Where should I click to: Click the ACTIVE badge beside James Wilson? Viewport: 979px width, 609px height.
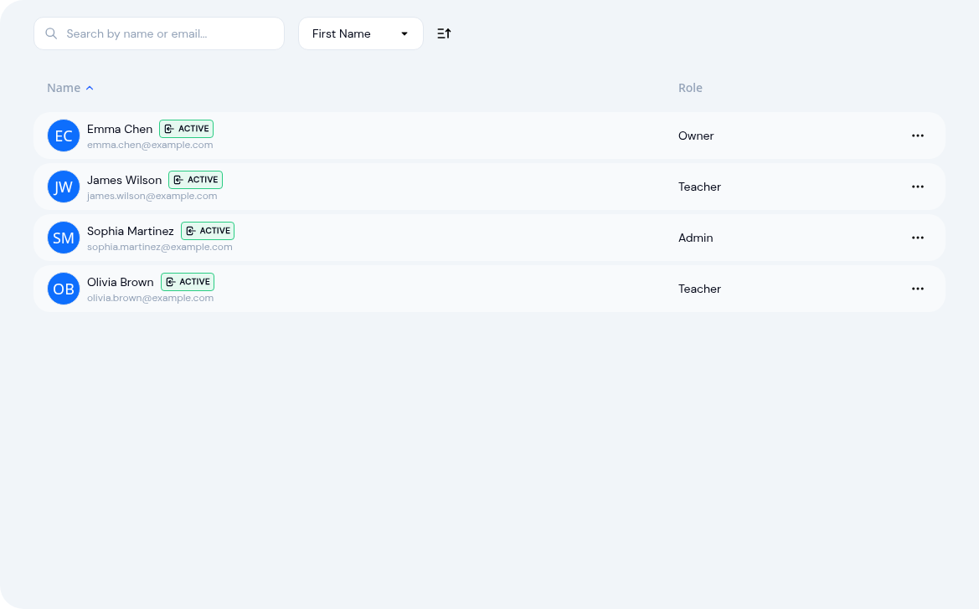coord(195,180)
